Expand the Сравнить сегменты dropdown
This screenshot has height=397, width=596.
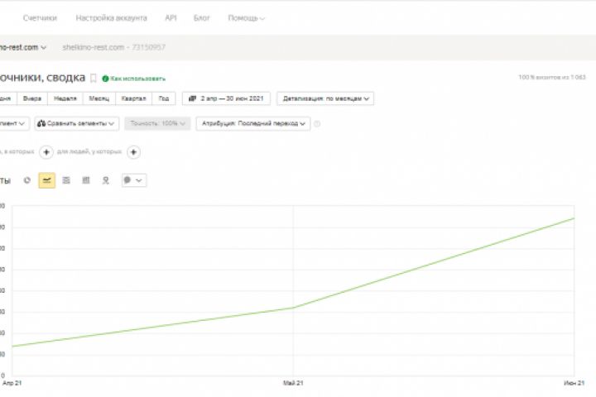pyautogui.click(x=77, y=123)
